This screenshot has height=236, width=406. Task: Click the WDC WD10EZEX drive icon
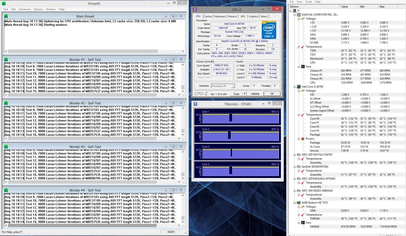299,191
